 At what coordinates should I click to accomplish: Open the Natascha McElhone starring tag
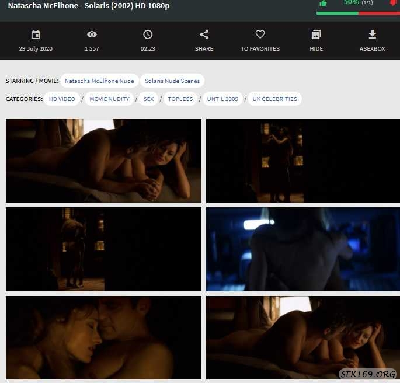[99, 81]
